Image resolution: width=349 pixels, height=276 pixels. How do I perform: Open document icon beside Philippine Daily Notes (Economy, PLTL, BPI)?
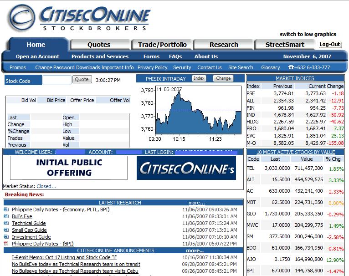coord(6,209)
